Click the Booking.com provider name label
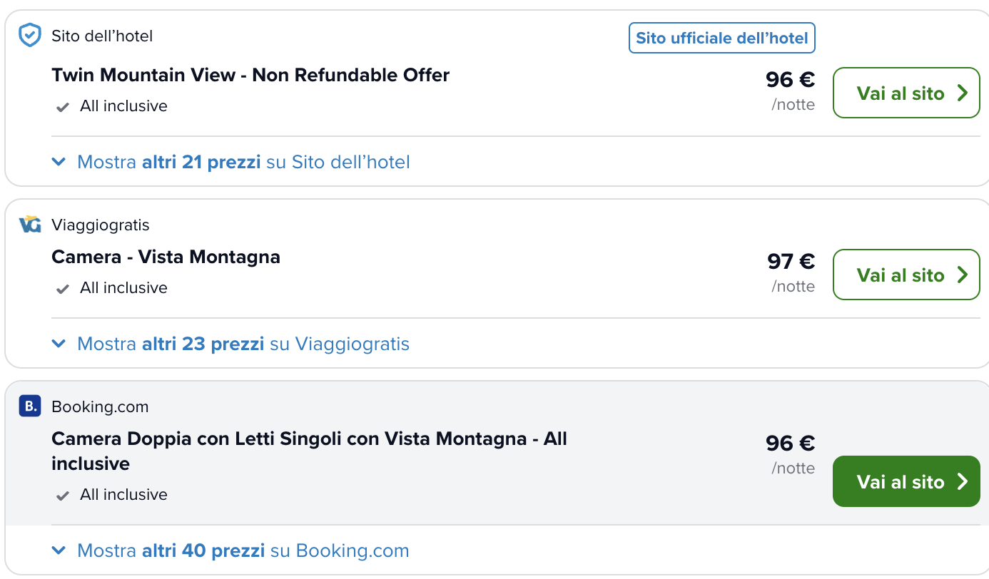989x579 pixels. point(100,407)
